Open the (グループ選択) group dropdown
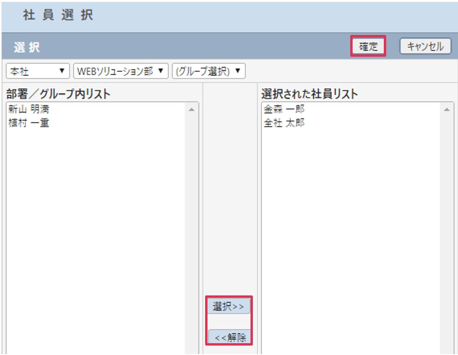This screenshot has height=355, width=458. click(x=208, y=71)
